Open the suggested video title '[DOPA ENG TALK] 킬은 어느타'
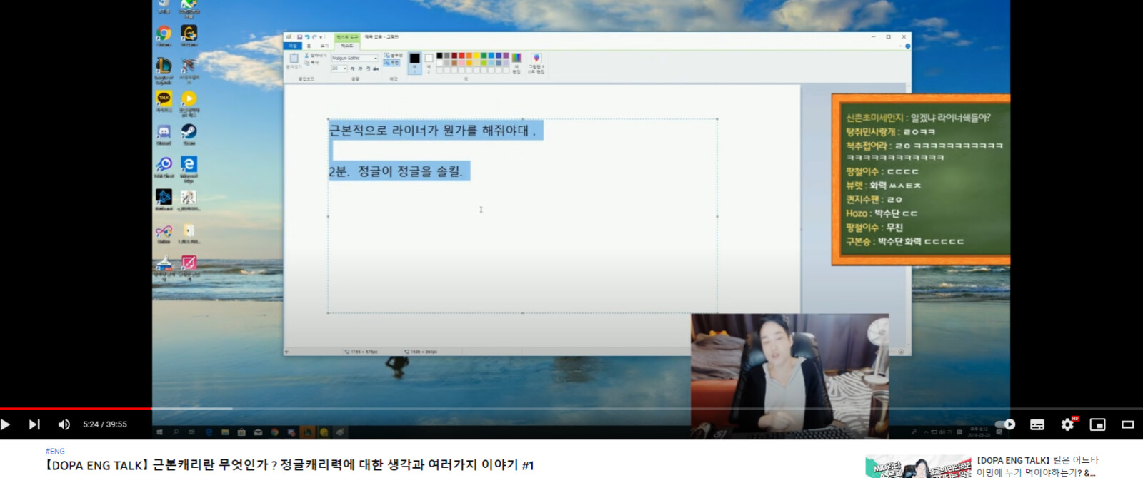 (x=1037, y=460)
